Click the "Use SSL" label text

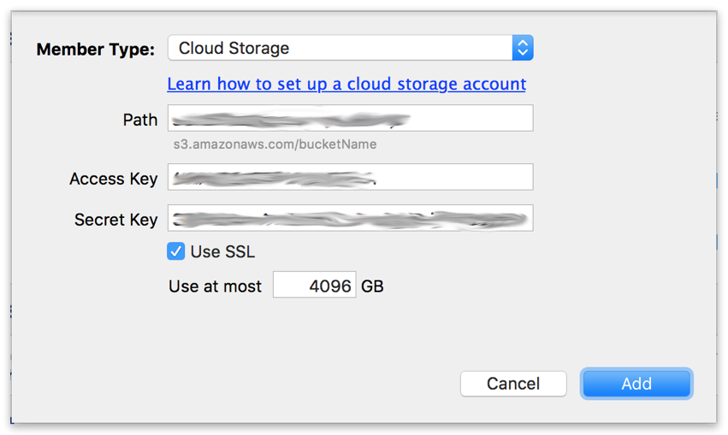222,252
